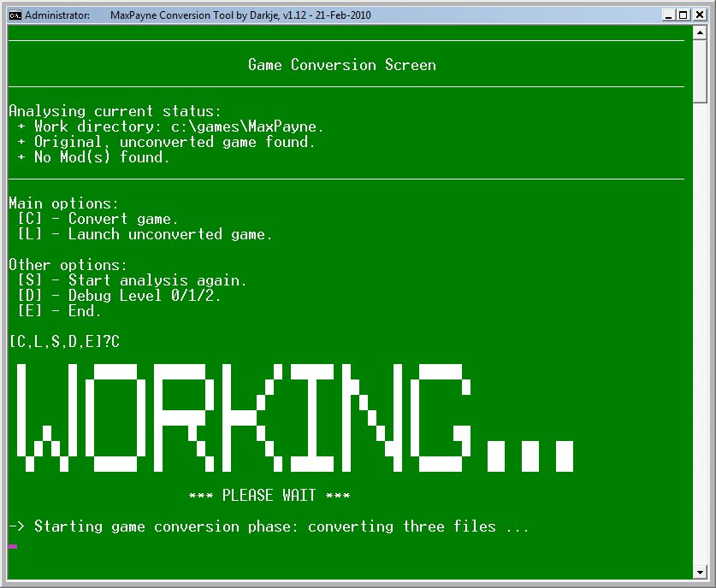This screenshot has width=716, height=588.
Task: Click the scrollbar down arrow
Action: [700, 572]
